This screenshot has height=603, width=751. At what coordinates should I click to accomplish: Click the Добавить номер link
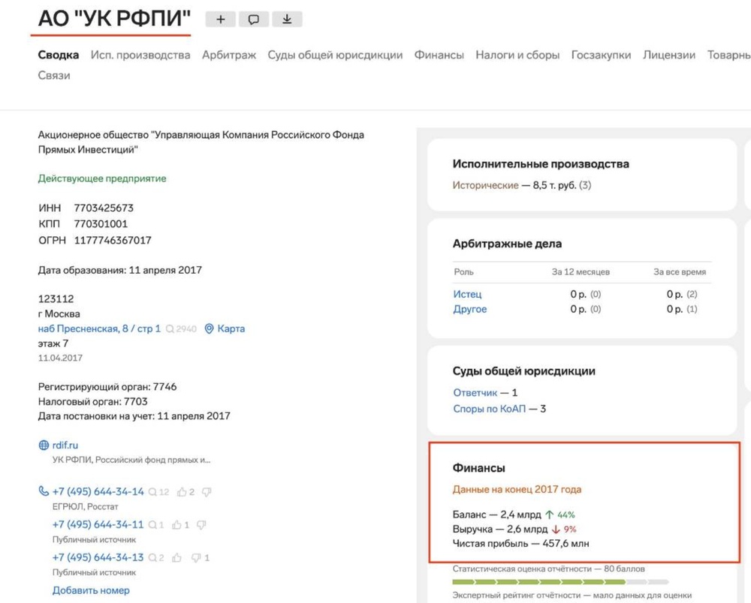click(91, 590)
